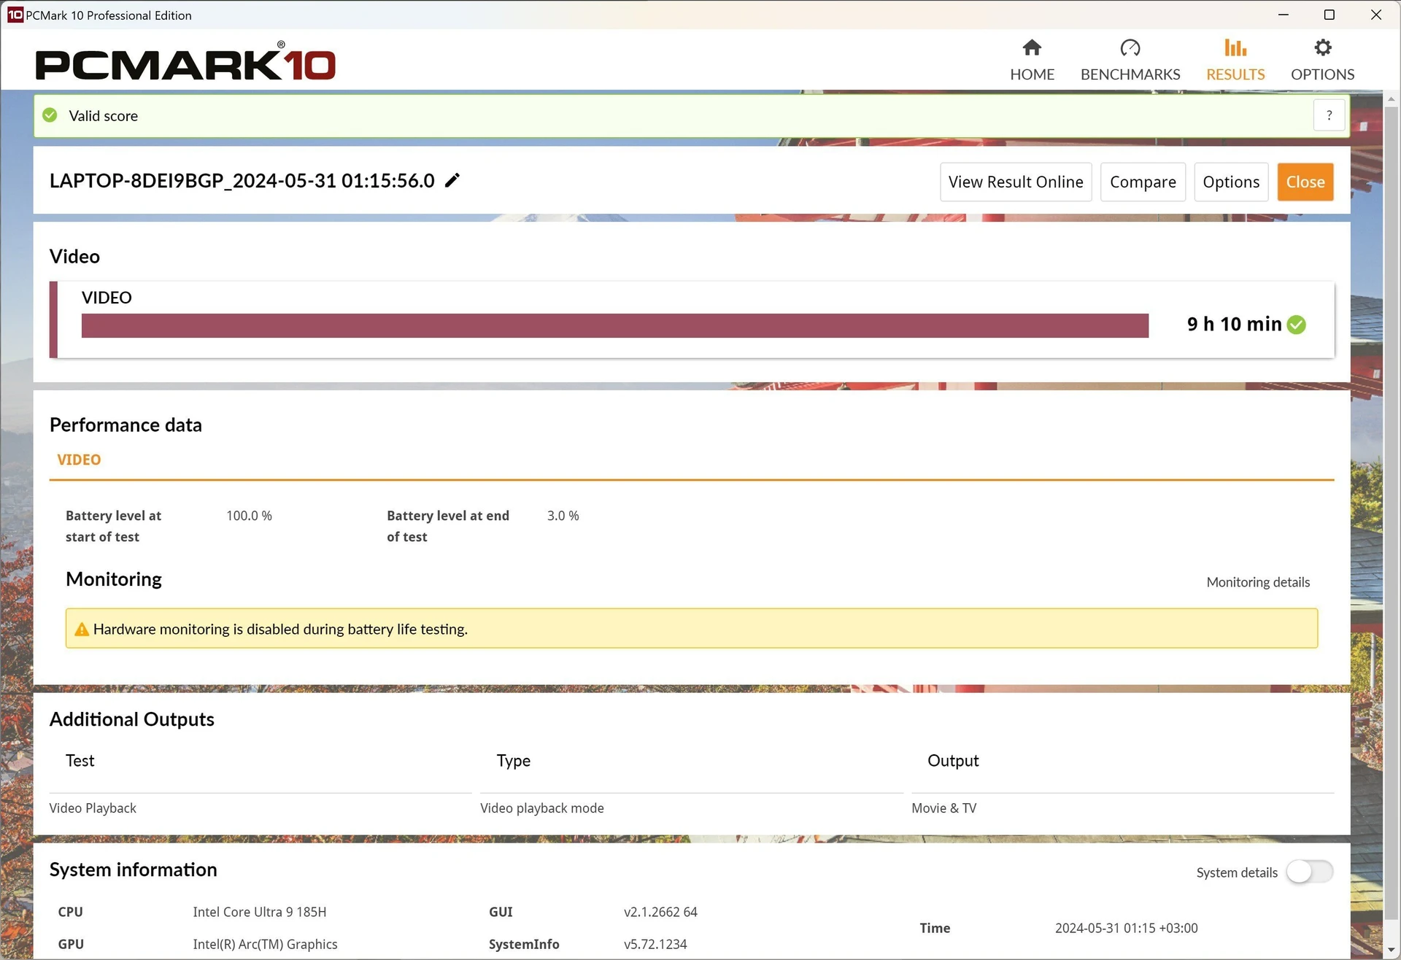1401x960 pixels.
Task: Click the scrollbar up arrow
Action: coord(1392,98)
